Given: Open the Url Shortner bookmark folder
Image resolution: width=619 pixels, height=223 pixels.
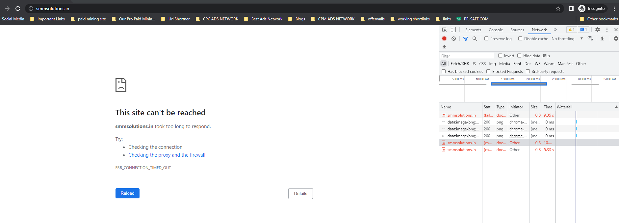Looking at the screenshot, I should [175, 19].
